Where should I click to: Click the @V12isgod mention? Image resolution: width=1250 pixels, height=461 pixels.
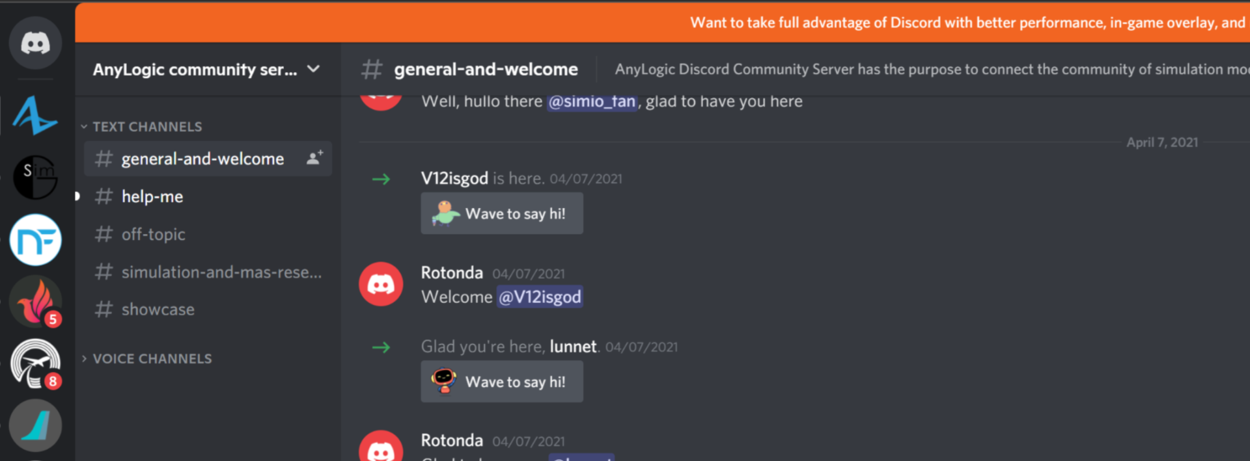point(540,297)
